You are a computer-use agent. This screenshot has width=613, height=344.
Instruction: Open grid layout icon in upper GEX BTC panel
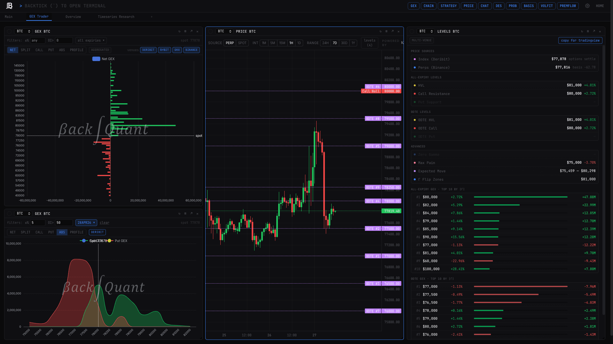click(185, 31)
